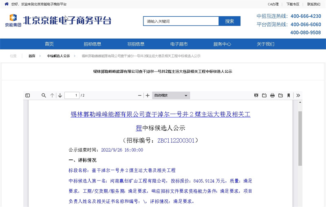Click the bookmark current view icon
Image resolution: width=326 pixels, height=207 pixels.
tap(289, 96)
